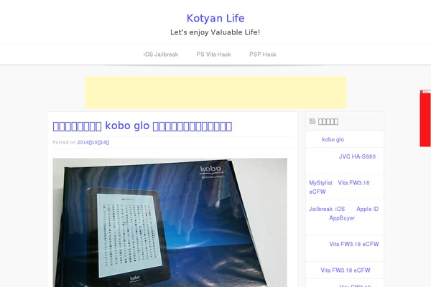Image resolution: width=431 pixels, height=287 pixels.
Task: Click the recent posts widget icon
Action: 312,121
